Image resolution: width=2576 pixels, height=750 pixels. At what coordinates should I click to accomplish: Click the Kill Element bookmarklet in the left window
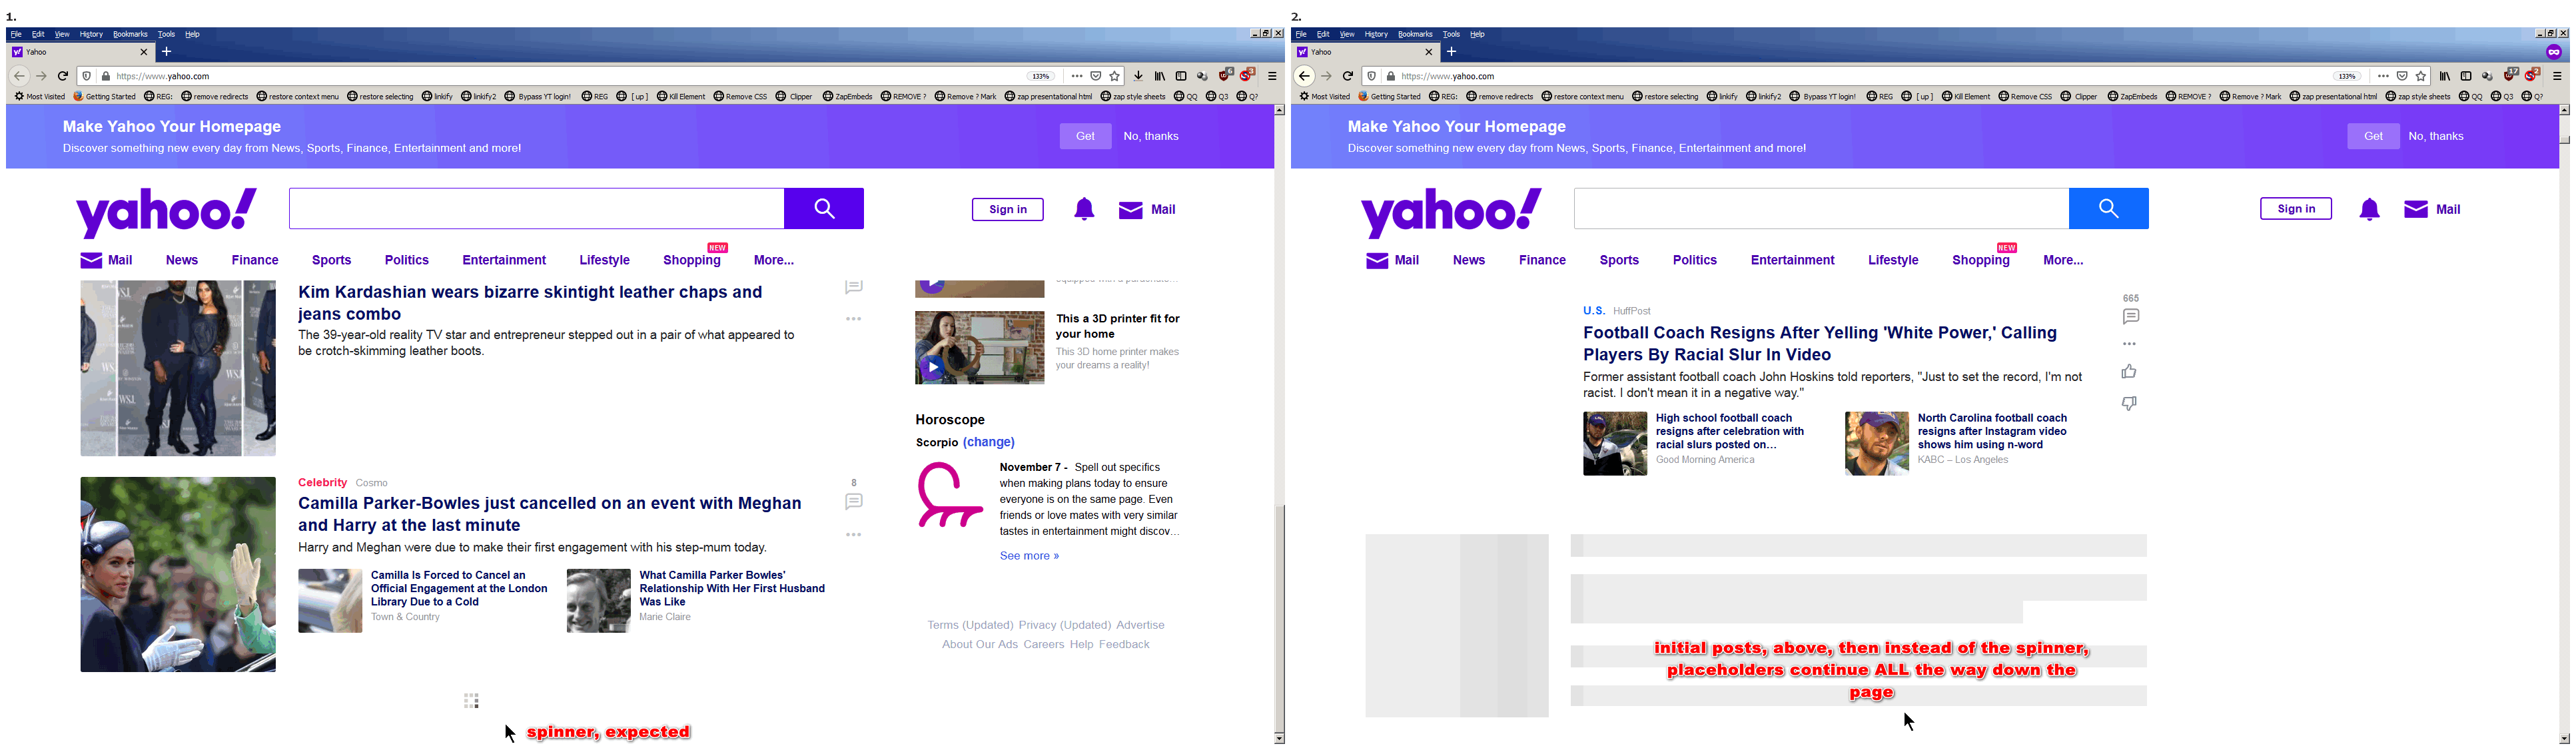pyautogui.click(x=681, y=97)
